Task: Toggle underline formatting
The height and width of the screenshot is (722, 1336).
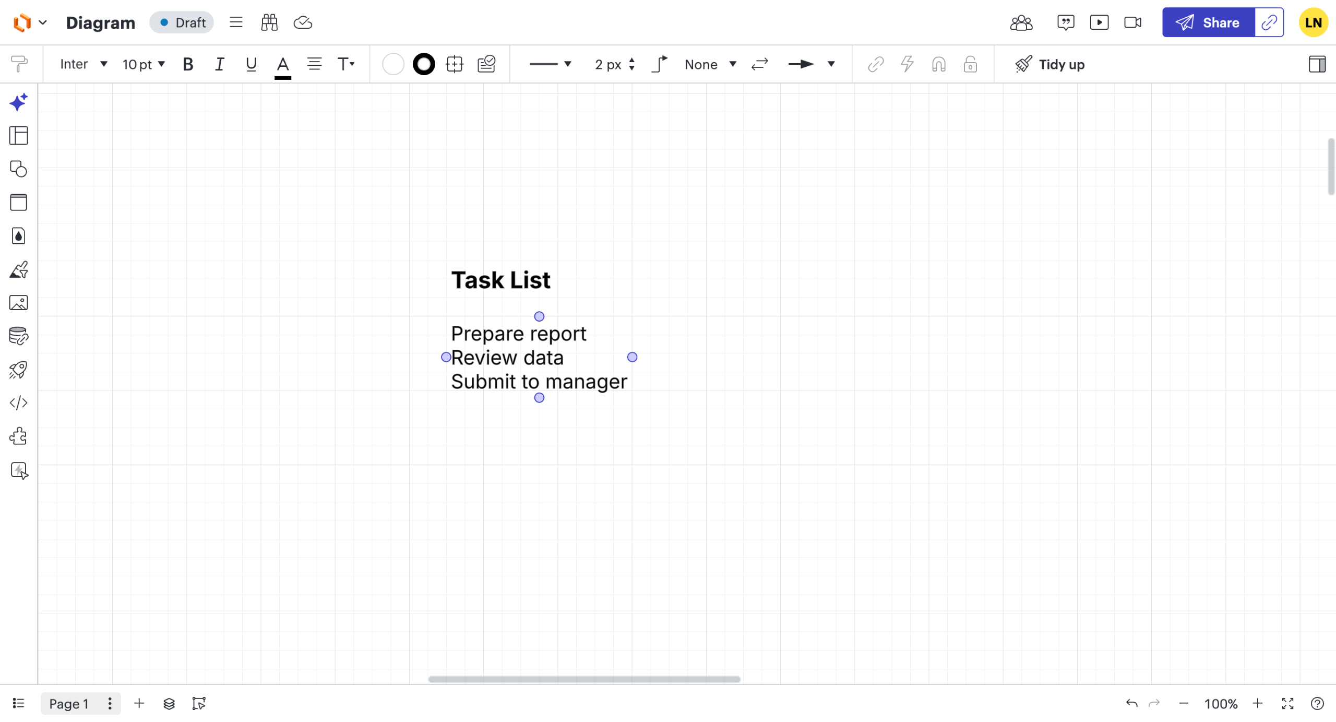Action: 251,64
